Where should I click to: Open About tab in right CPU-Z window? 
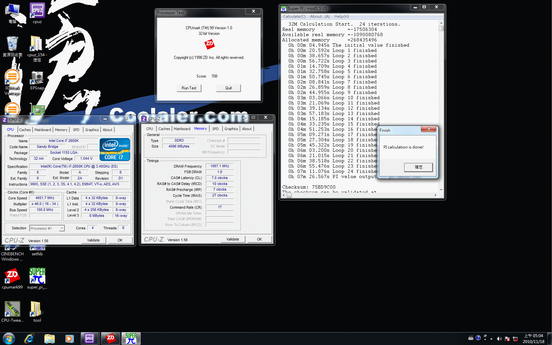pyautogui.click(x=247, y=129)
